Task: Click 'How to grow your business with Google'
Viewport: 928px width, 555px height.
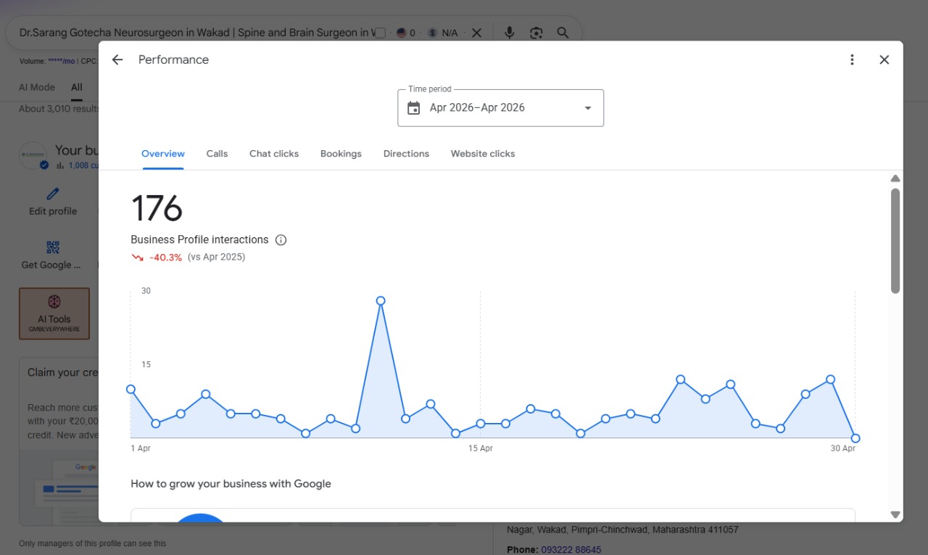Action: tap(231, 484)
